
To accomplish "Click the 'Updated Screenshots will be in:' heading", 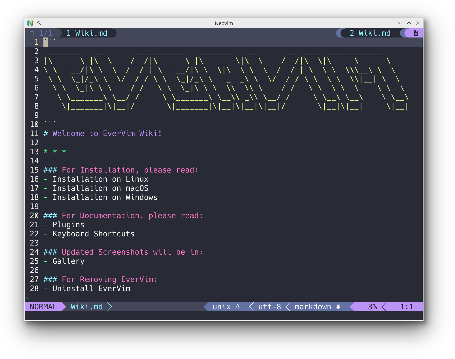I will point(132,252).
